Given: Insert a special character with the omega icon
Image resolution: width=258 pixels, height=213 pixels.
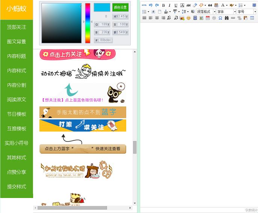Looking at the screenshot, I should click(x=220, y=18).
